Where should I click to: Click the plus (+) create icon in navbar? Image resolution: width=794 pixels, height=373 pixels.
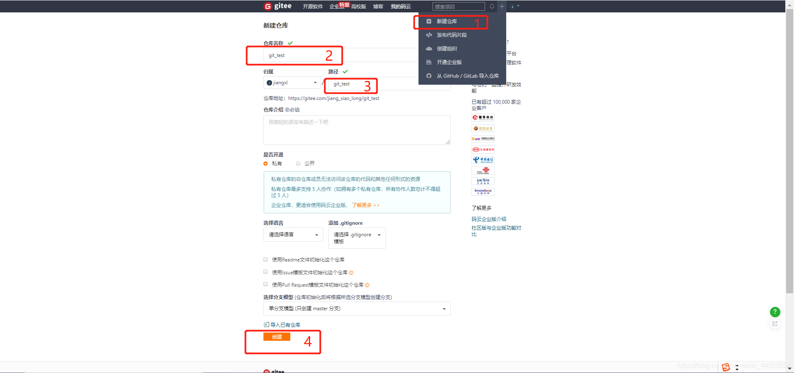[502, 6]
